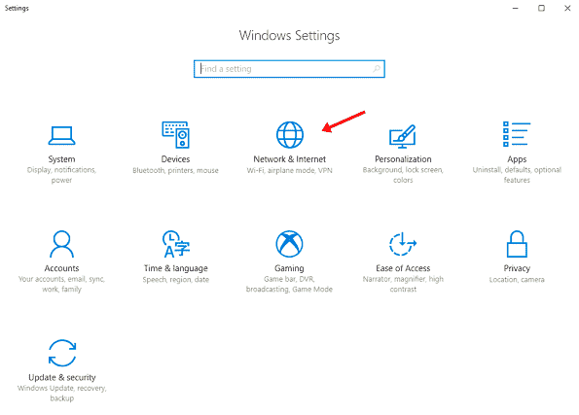The image size is (579, 415).
Task: Click the Ease of Access label
Action: point(403,268)
